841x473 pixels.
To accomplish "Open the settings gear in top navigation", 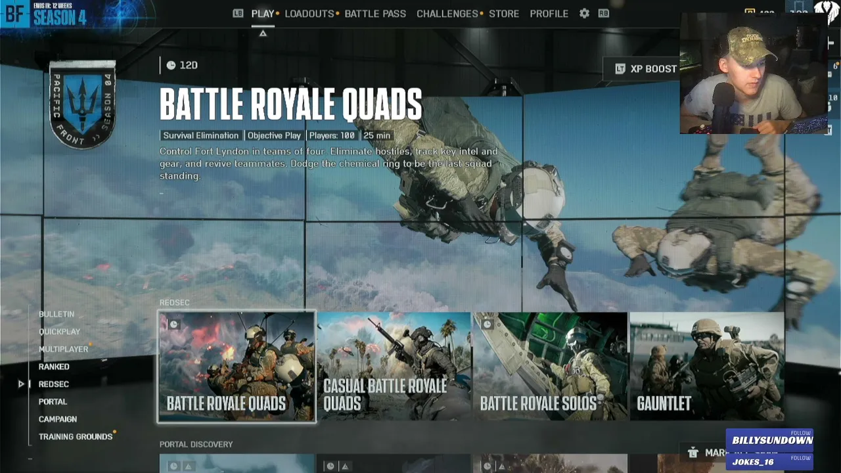I will coord(584,13).
